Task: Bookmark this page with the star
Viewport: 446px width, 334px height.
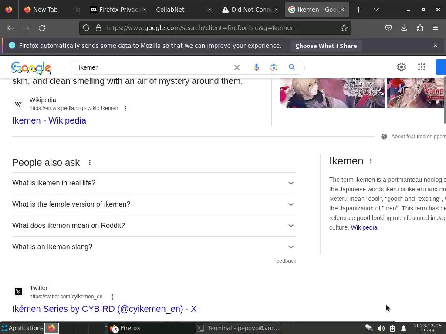Action: point(344,28)
